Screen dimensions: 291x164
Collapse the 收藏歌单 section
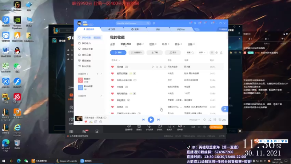[x=101, y=96]
